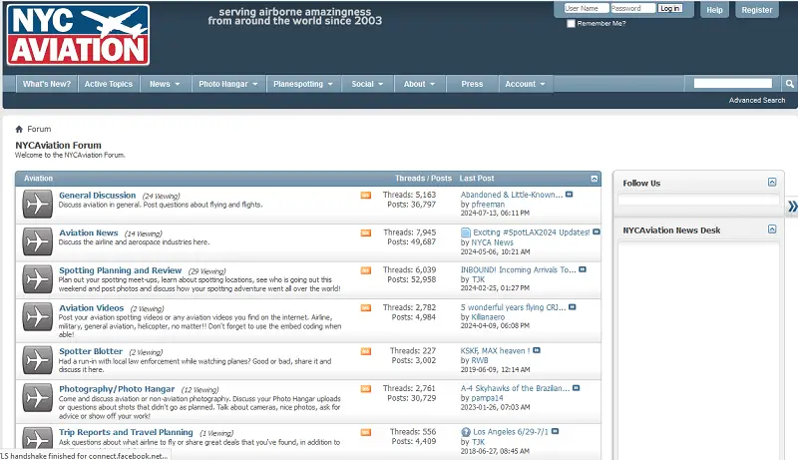Viewport: 798px width, 460px height.
Task: Open the News dropdown menu
Action: click(165, 84)
